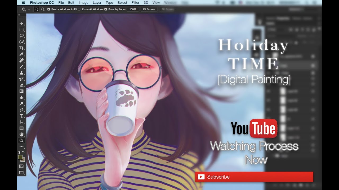Select the Crop tool

[x=21, y=48]
